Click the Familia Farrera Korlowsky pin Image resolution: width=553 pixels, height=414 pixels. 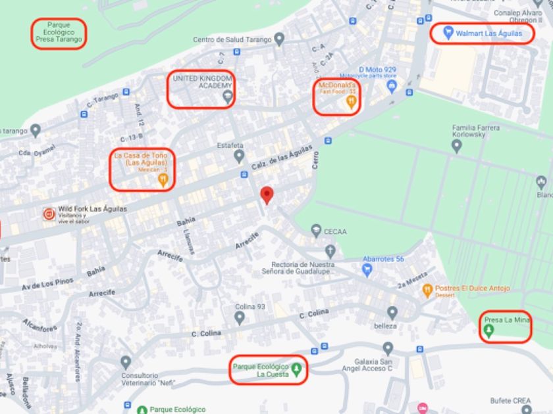[457, 146]
